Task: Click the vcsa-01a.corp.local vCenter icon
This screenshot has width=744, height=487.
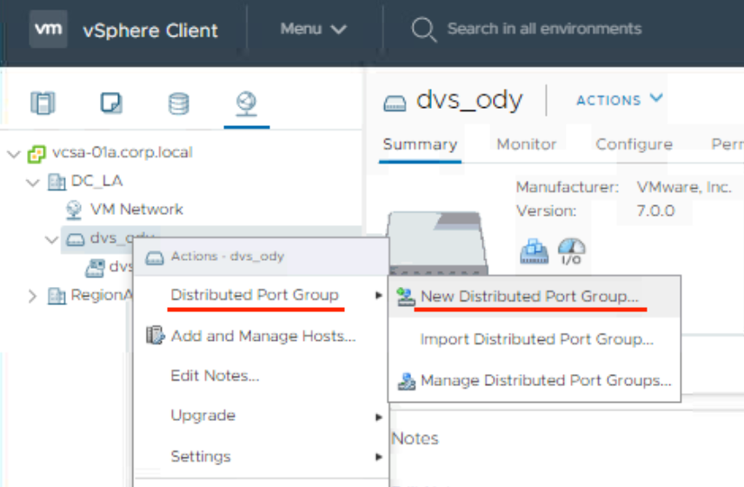Action: pyautogui.click(x=37, y=154)
